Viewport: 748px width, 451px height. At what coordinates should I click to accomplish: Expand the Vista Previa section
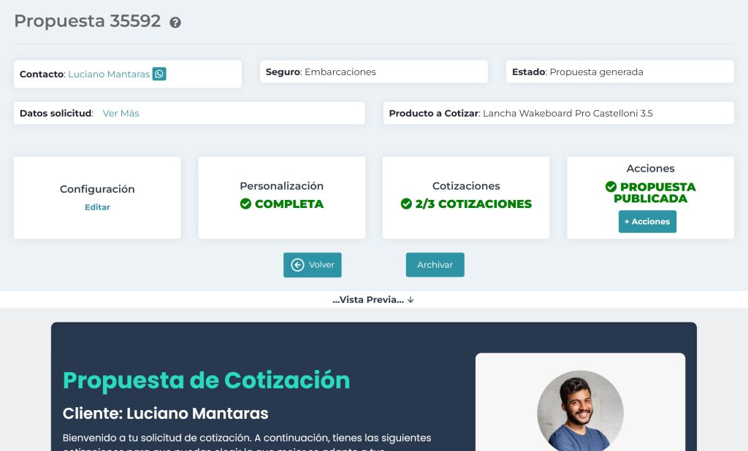click(373, 300)
